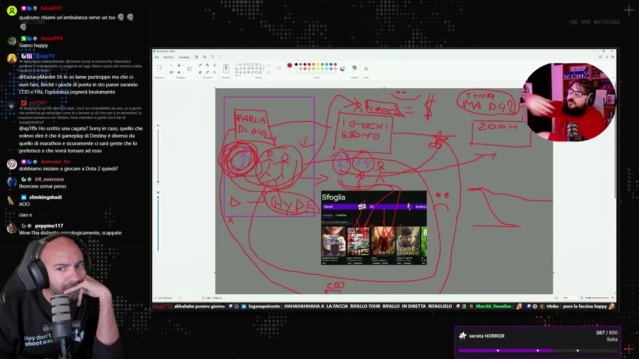The image size is (639, 359).
Task: Click 'thorrone ormai perso' chat message
Action: pyautogui.click(x=42, y=186)
